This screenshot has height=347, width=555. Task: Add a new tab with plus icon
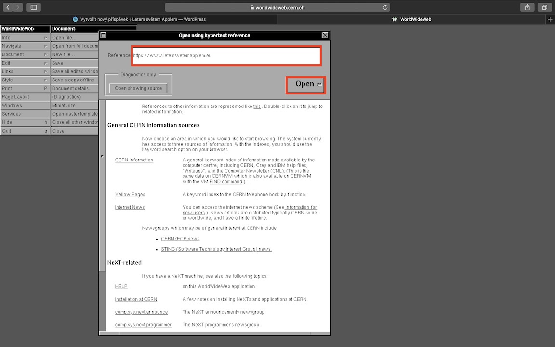coord(550,19)
